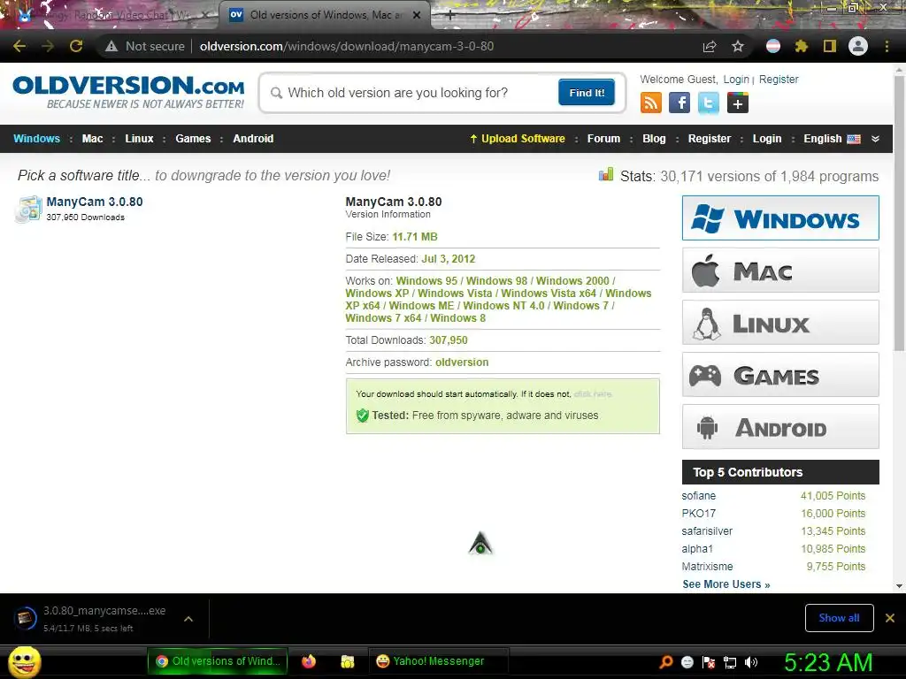The width and height of the screenshot is (906, 679).
Task: Click the 5:23 AM clock
Action: pos(828,662)
